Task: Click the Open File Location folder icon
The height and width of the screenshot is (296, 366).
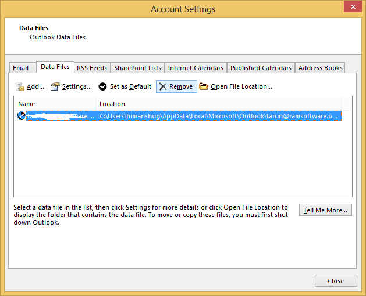Action: tap(204, 86)
